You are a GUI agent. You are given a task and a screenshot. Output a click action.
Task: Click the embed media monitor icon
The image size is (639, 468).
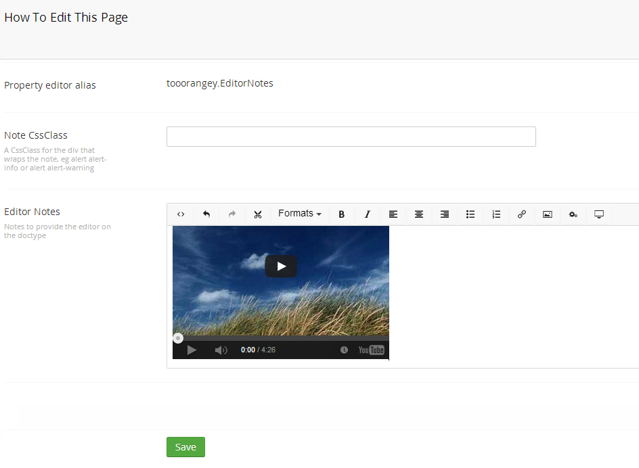click(x=599, y=214)
